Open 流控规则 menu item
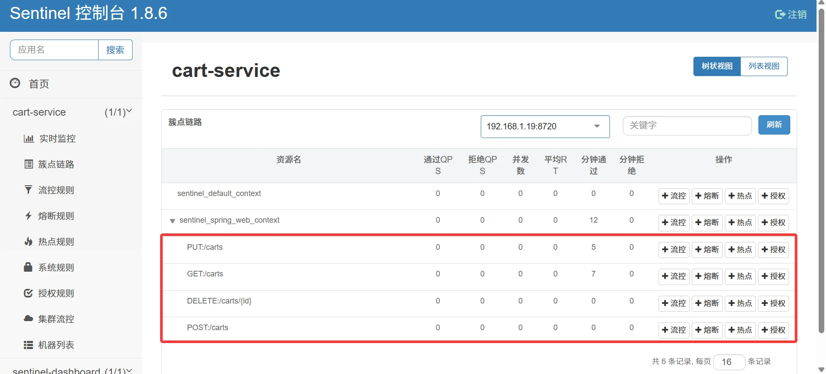 pos(56,190)
